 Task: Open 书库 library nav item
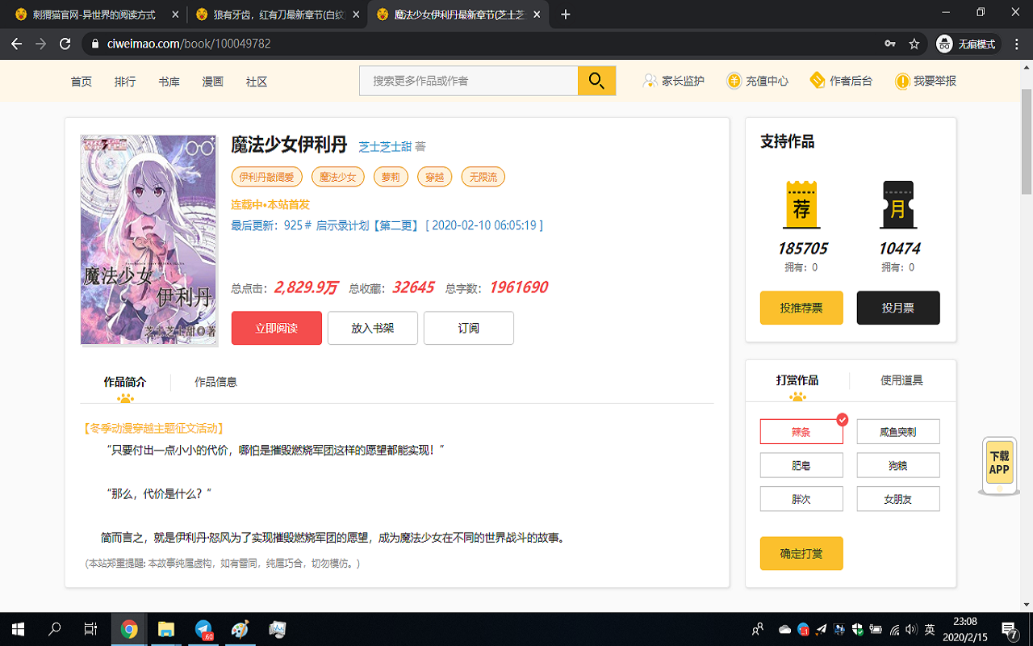pyautogui.click(x=169, y=82)
